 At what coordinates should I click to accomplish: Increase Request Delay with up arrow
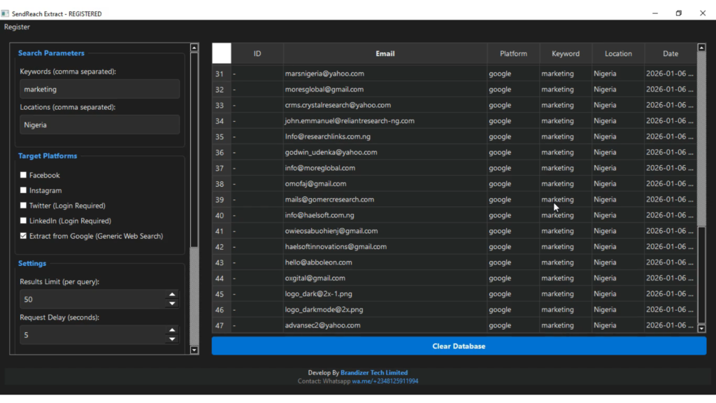click(172, 330)
